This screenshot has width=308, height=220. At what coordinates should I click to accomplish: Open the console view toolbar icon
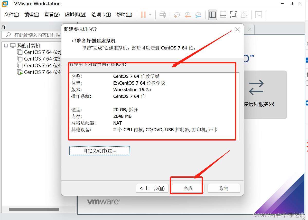pyautogui.click(x=258, y=15)
